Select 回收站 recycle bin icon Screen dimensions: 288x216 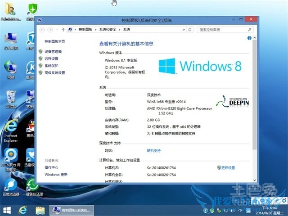(11, 99)
